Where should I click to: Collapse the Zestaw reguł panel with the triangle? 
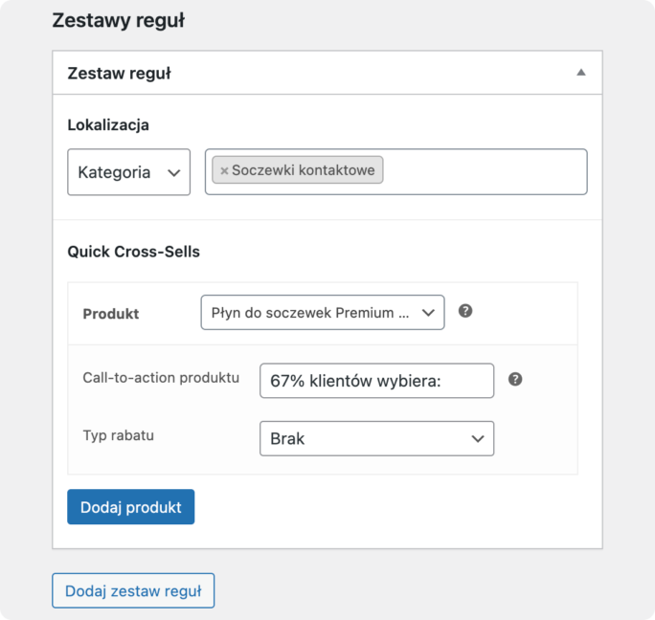pyautogui.click(x=581, y=73)
